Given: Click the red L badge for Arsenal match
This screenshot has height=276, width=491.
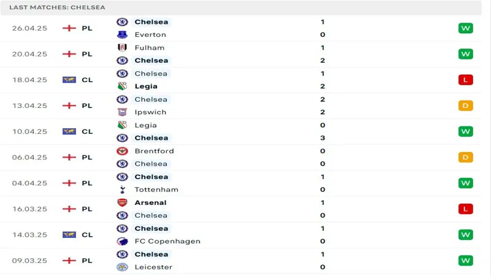Looking at the screenshot, I should pos(465,209).
